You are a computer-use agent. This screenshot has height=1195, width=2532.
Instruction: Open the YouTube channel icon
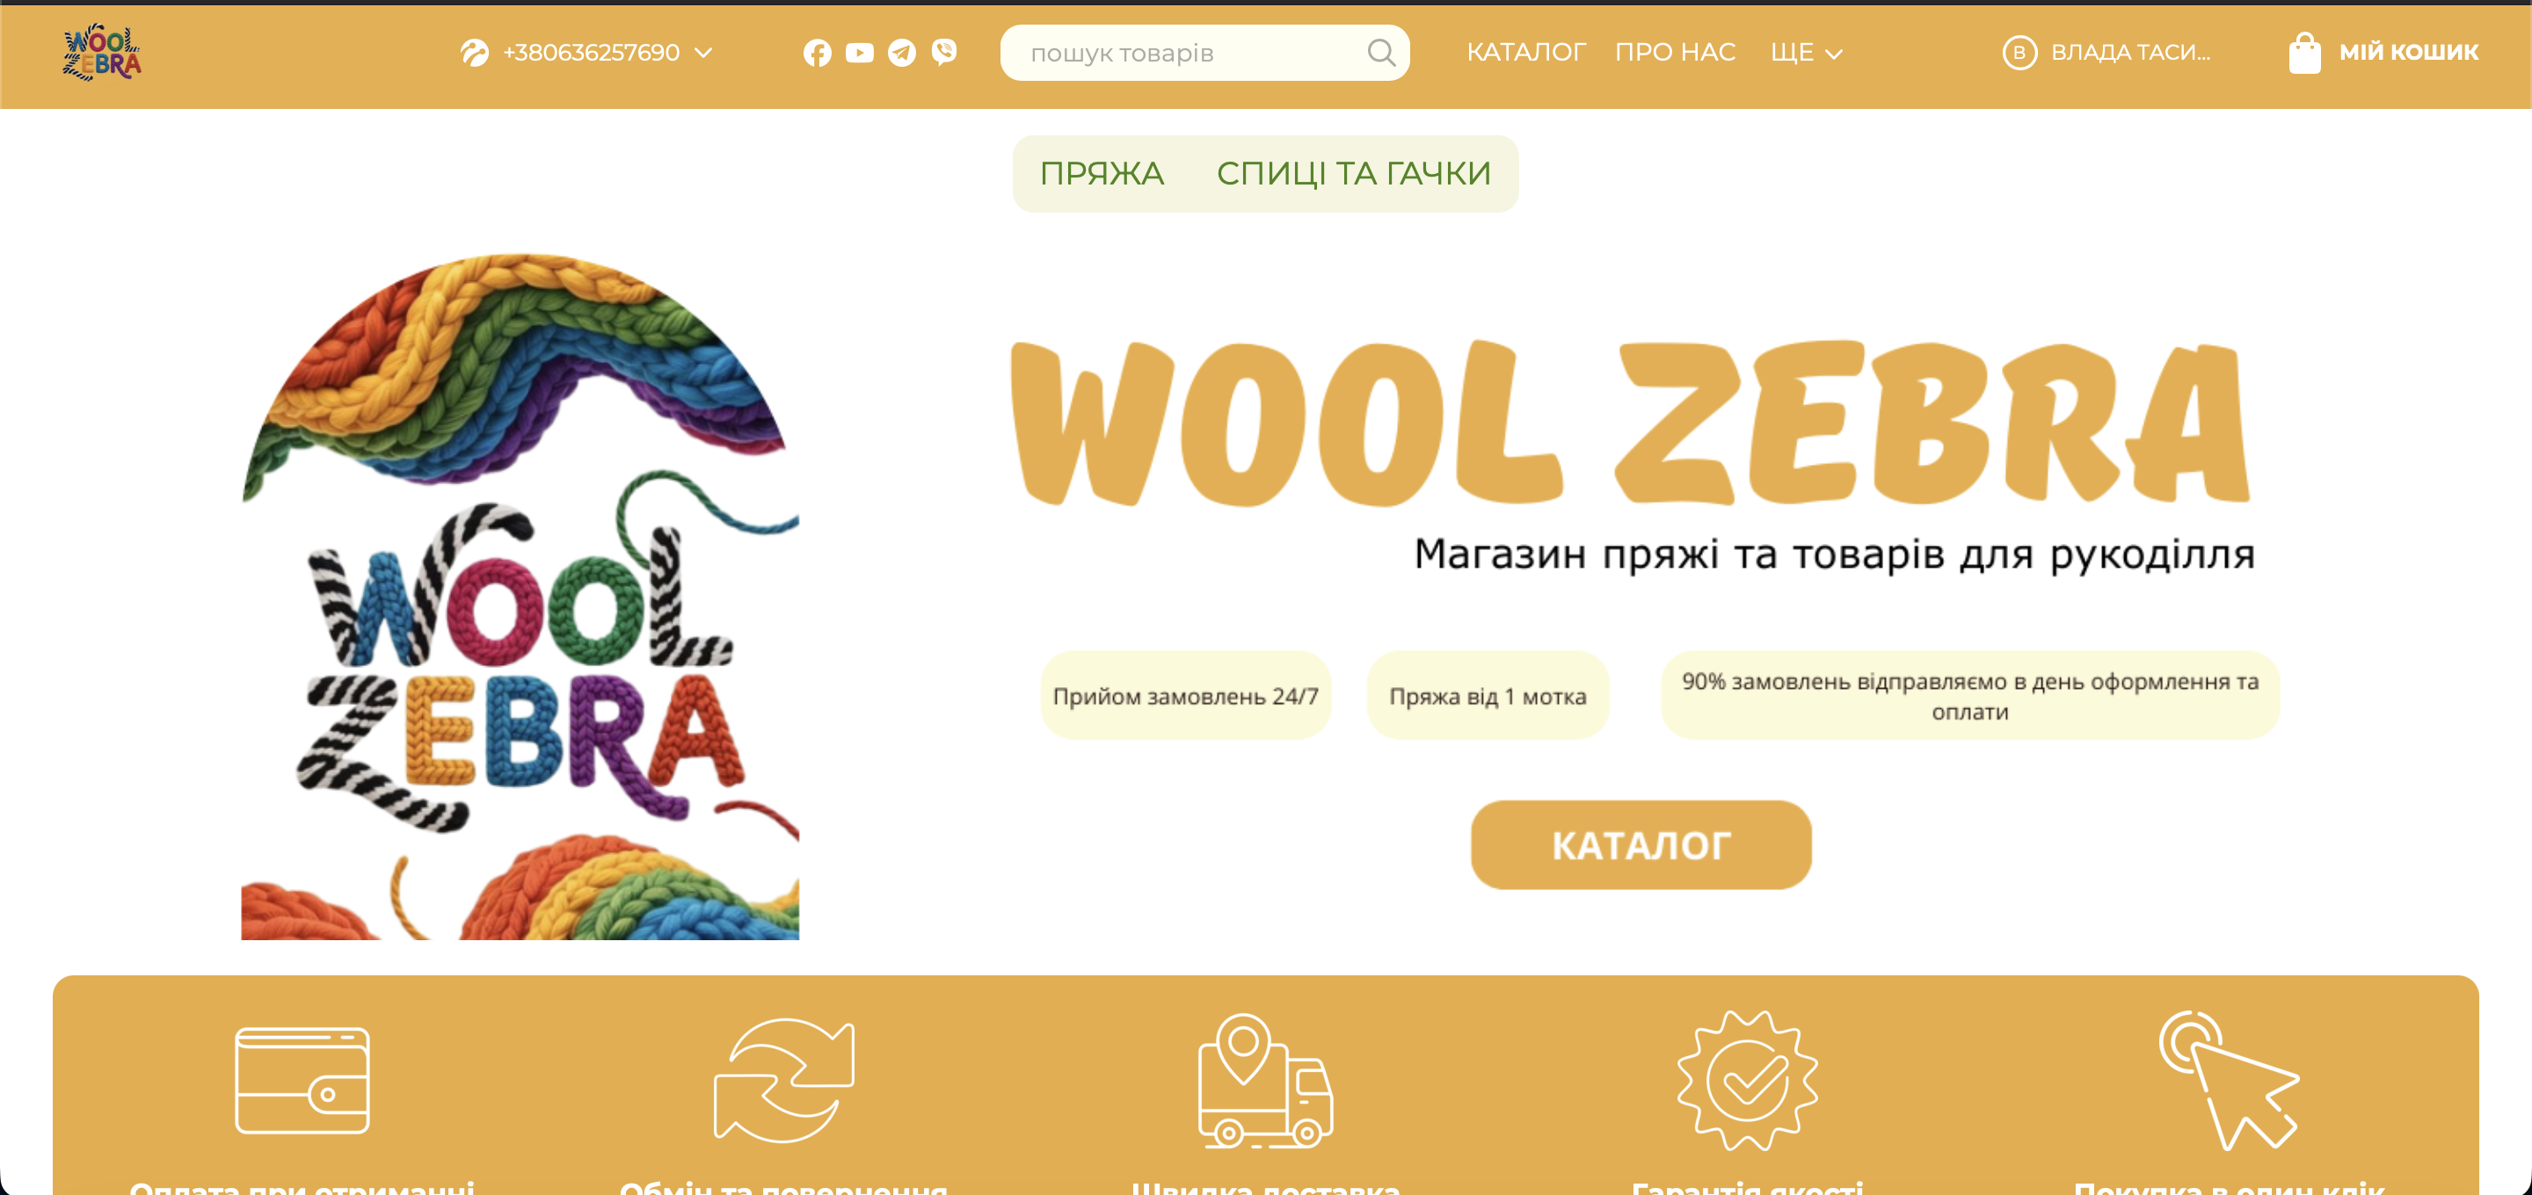(859, 52)
